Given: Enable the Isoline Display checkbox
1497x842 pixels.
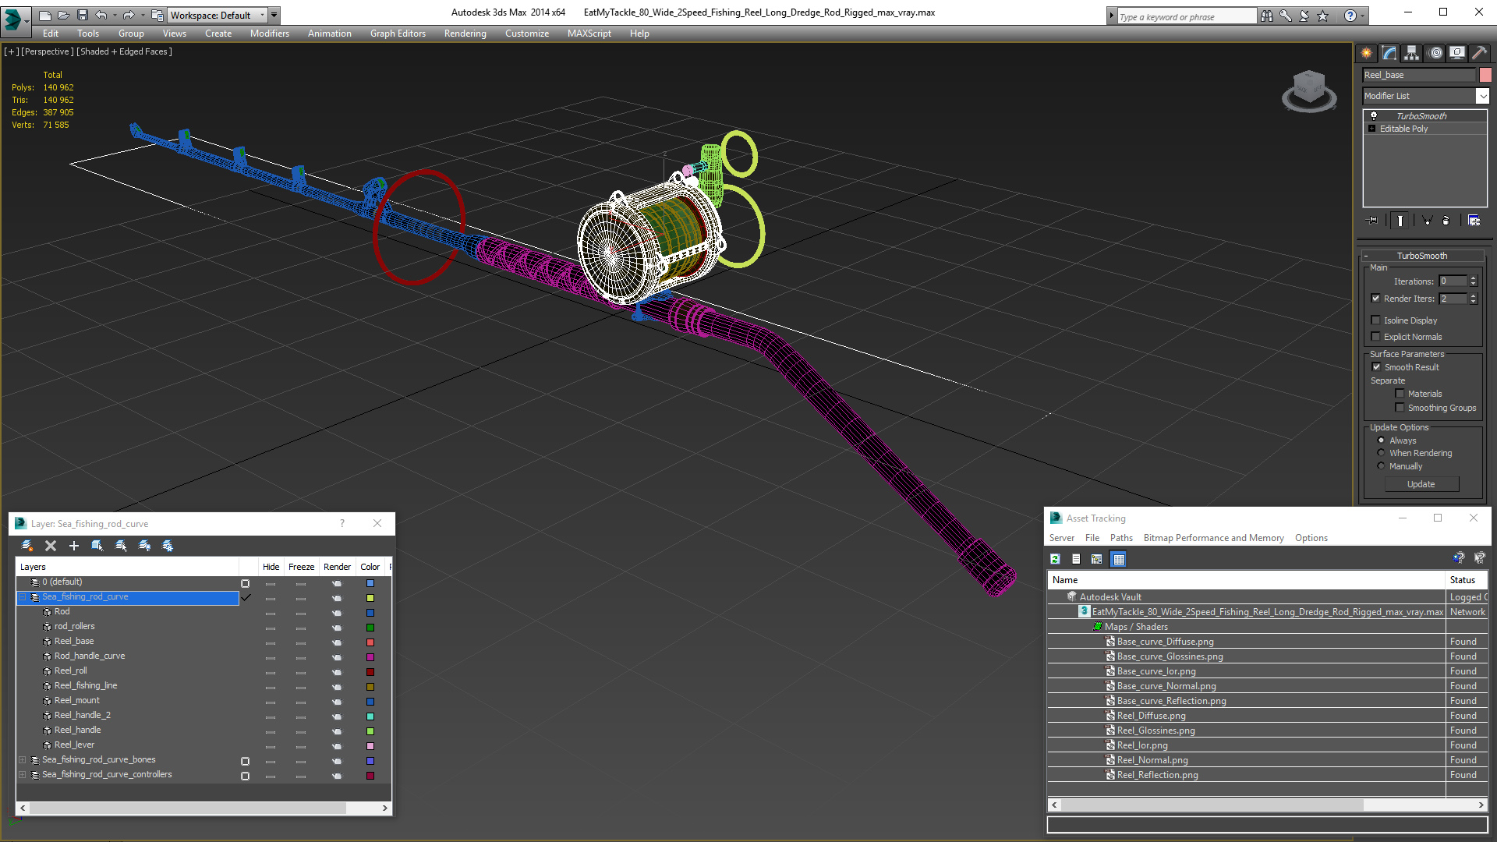Looking at the screenshot, I should (x=1375, y=320).
